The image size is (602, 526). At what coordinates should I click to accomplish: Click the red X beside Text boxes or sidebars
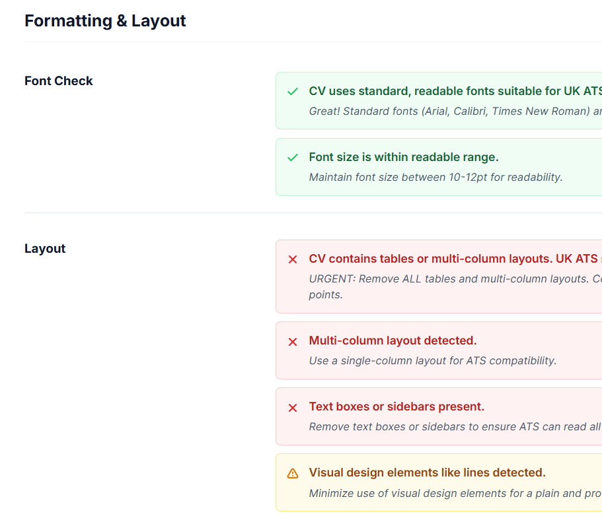(293, 407)
